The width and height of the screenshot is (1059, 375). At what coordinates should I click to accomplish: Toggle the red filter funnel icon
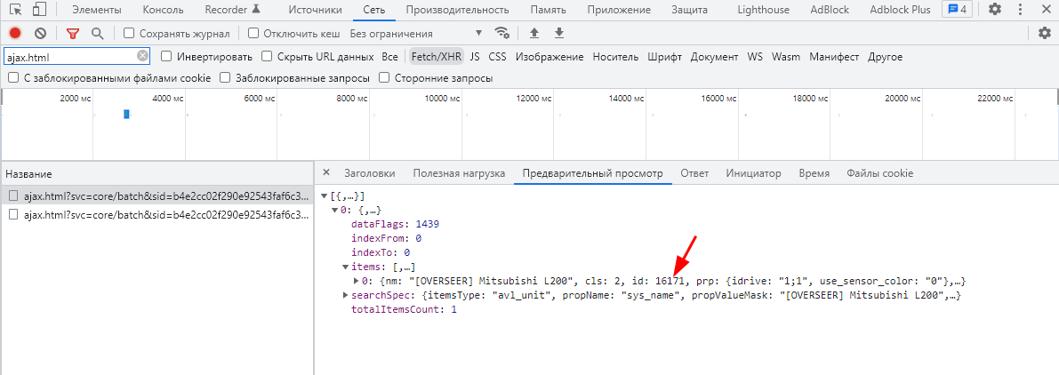click(72, 33)
